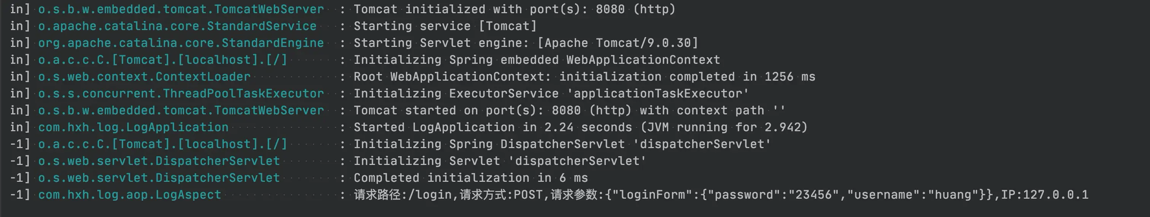Click the o.s.web.context.ContextLoader logger name
This screenshot has height=217, width=1150.
click(x=144, y=77)
